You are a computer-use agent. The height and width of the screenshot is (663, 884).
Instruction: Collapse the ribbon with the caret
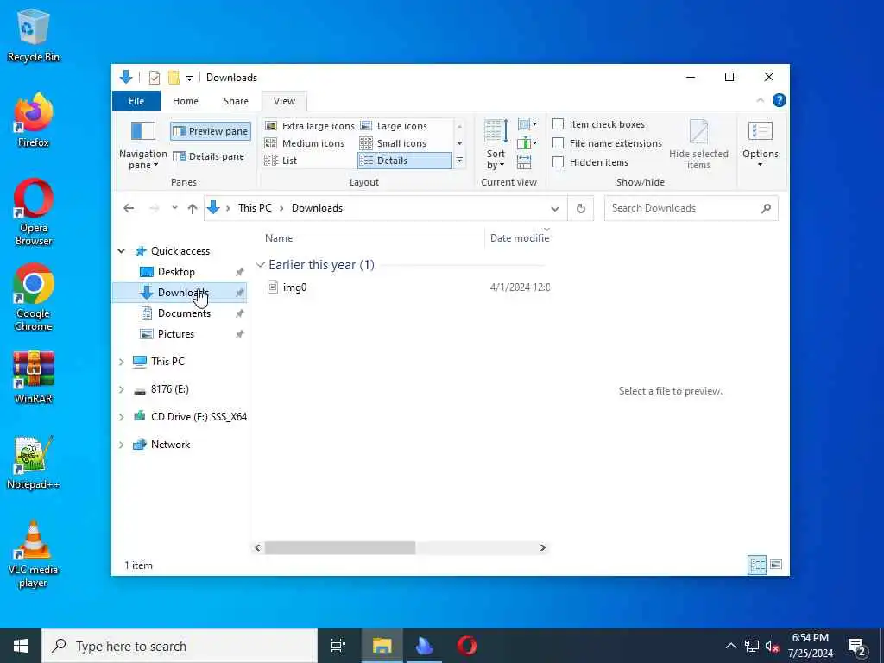pyautogui.click(x=760, y=100)
